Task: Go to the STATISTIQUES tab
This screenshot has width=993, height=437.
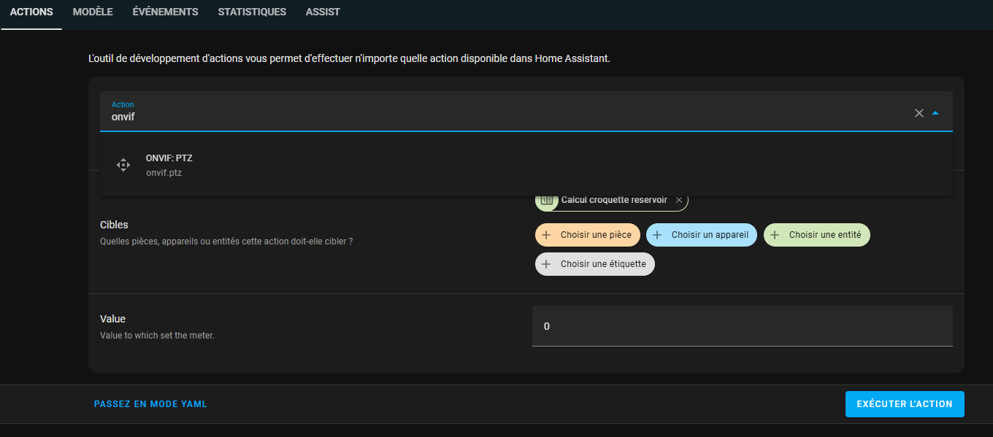Action: (252, 12)
